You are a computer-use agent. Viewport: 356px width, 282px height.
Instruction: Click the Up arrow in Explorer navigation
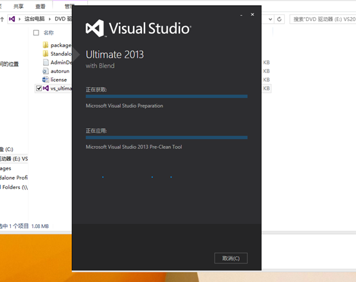(3, 19)
